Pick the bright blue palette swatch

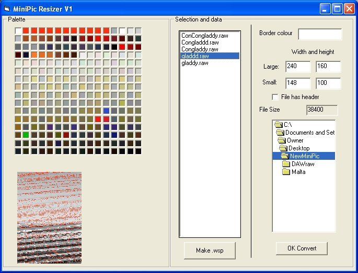pyautogui.click(x=106, y=111)
